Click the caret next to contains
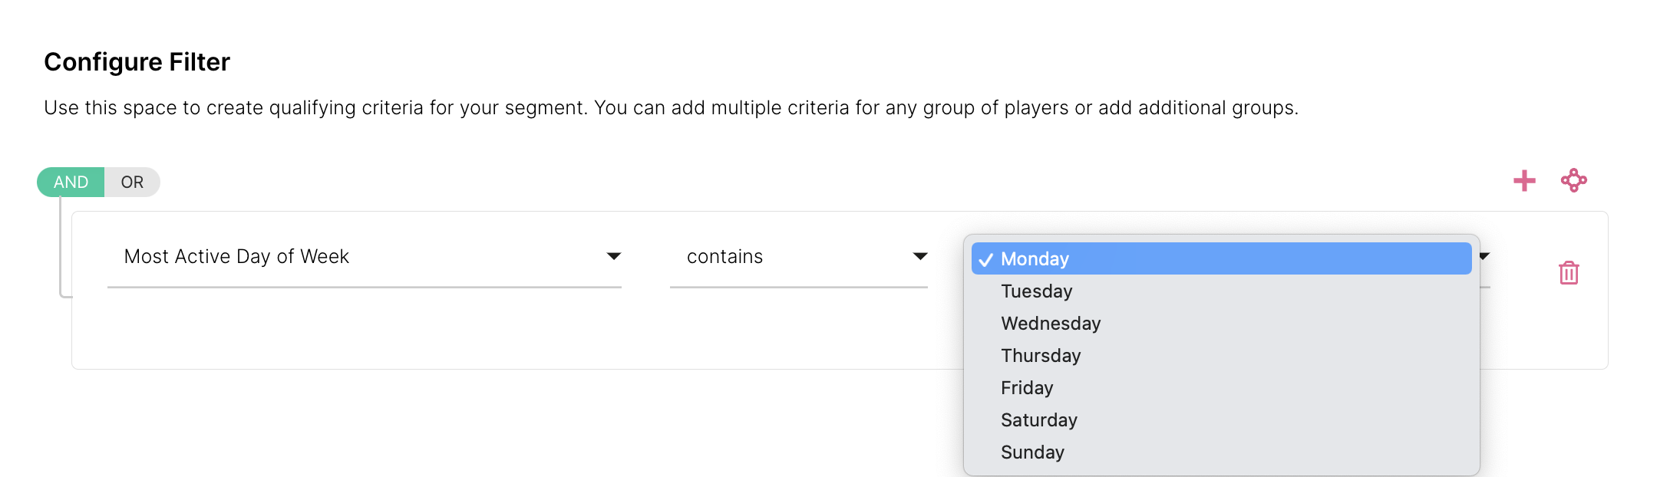Screen dimensions: 1670x477 click(920, 256)
